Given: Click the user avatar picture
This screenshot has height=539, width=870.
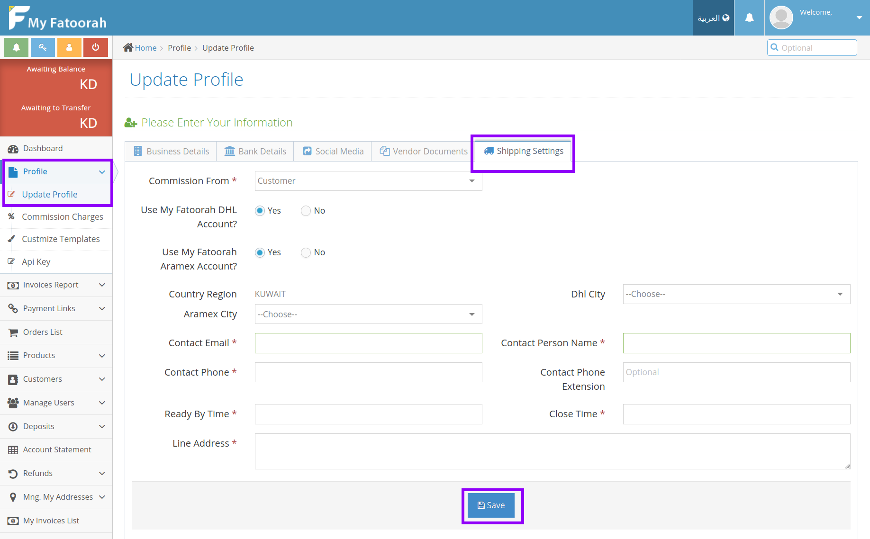Looking at the screenshot, I should [781, 18].
